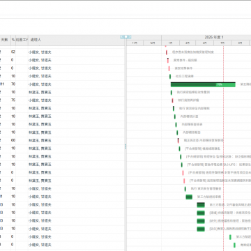The width and height of the screenshot is (251, 251).
Task: Select the Gantt bar labeled 第三方驗證前準備
Action: [x=189, y=197]
